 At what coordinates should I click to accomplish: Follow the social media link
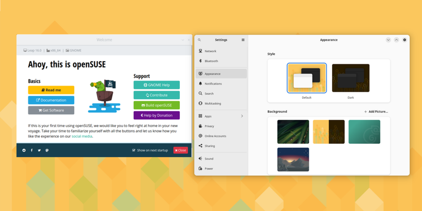[x=82, y=136]
